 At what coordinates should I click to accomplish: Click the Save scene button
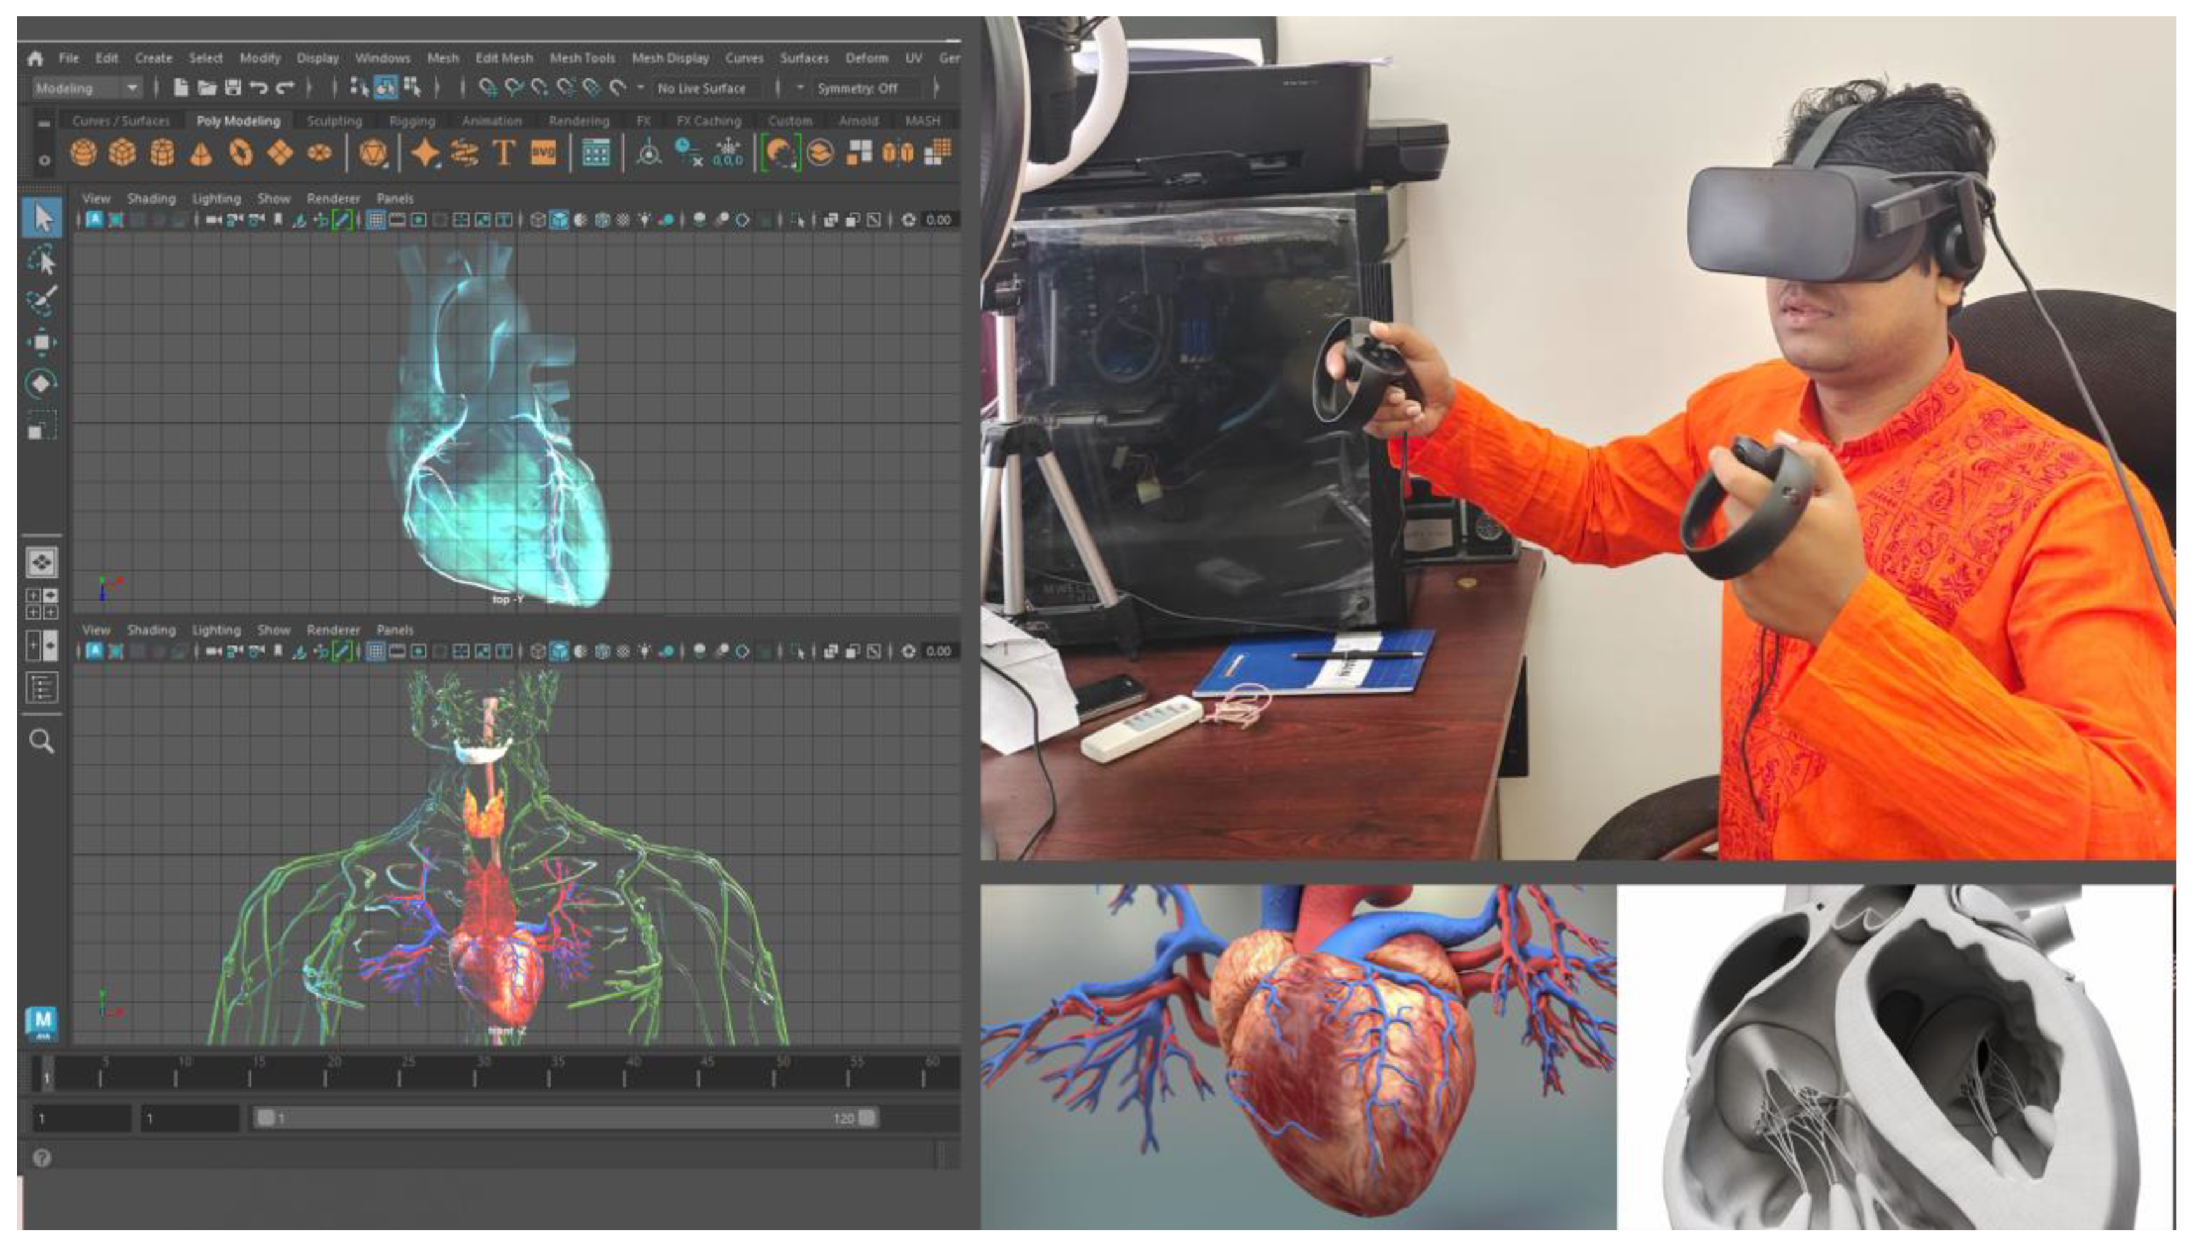[233, 88]
